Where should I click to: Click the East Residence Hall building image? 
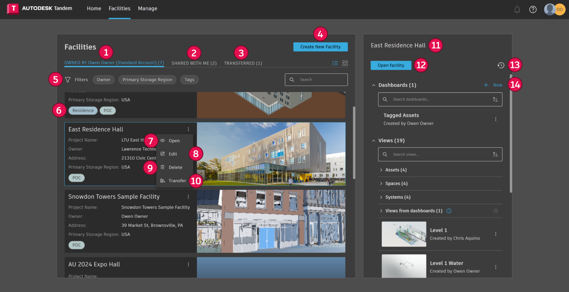[x=271, y=154]
